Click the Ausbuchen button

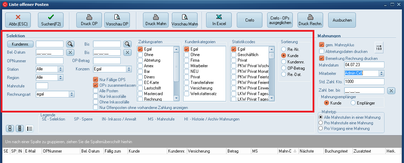coord(342,20)
